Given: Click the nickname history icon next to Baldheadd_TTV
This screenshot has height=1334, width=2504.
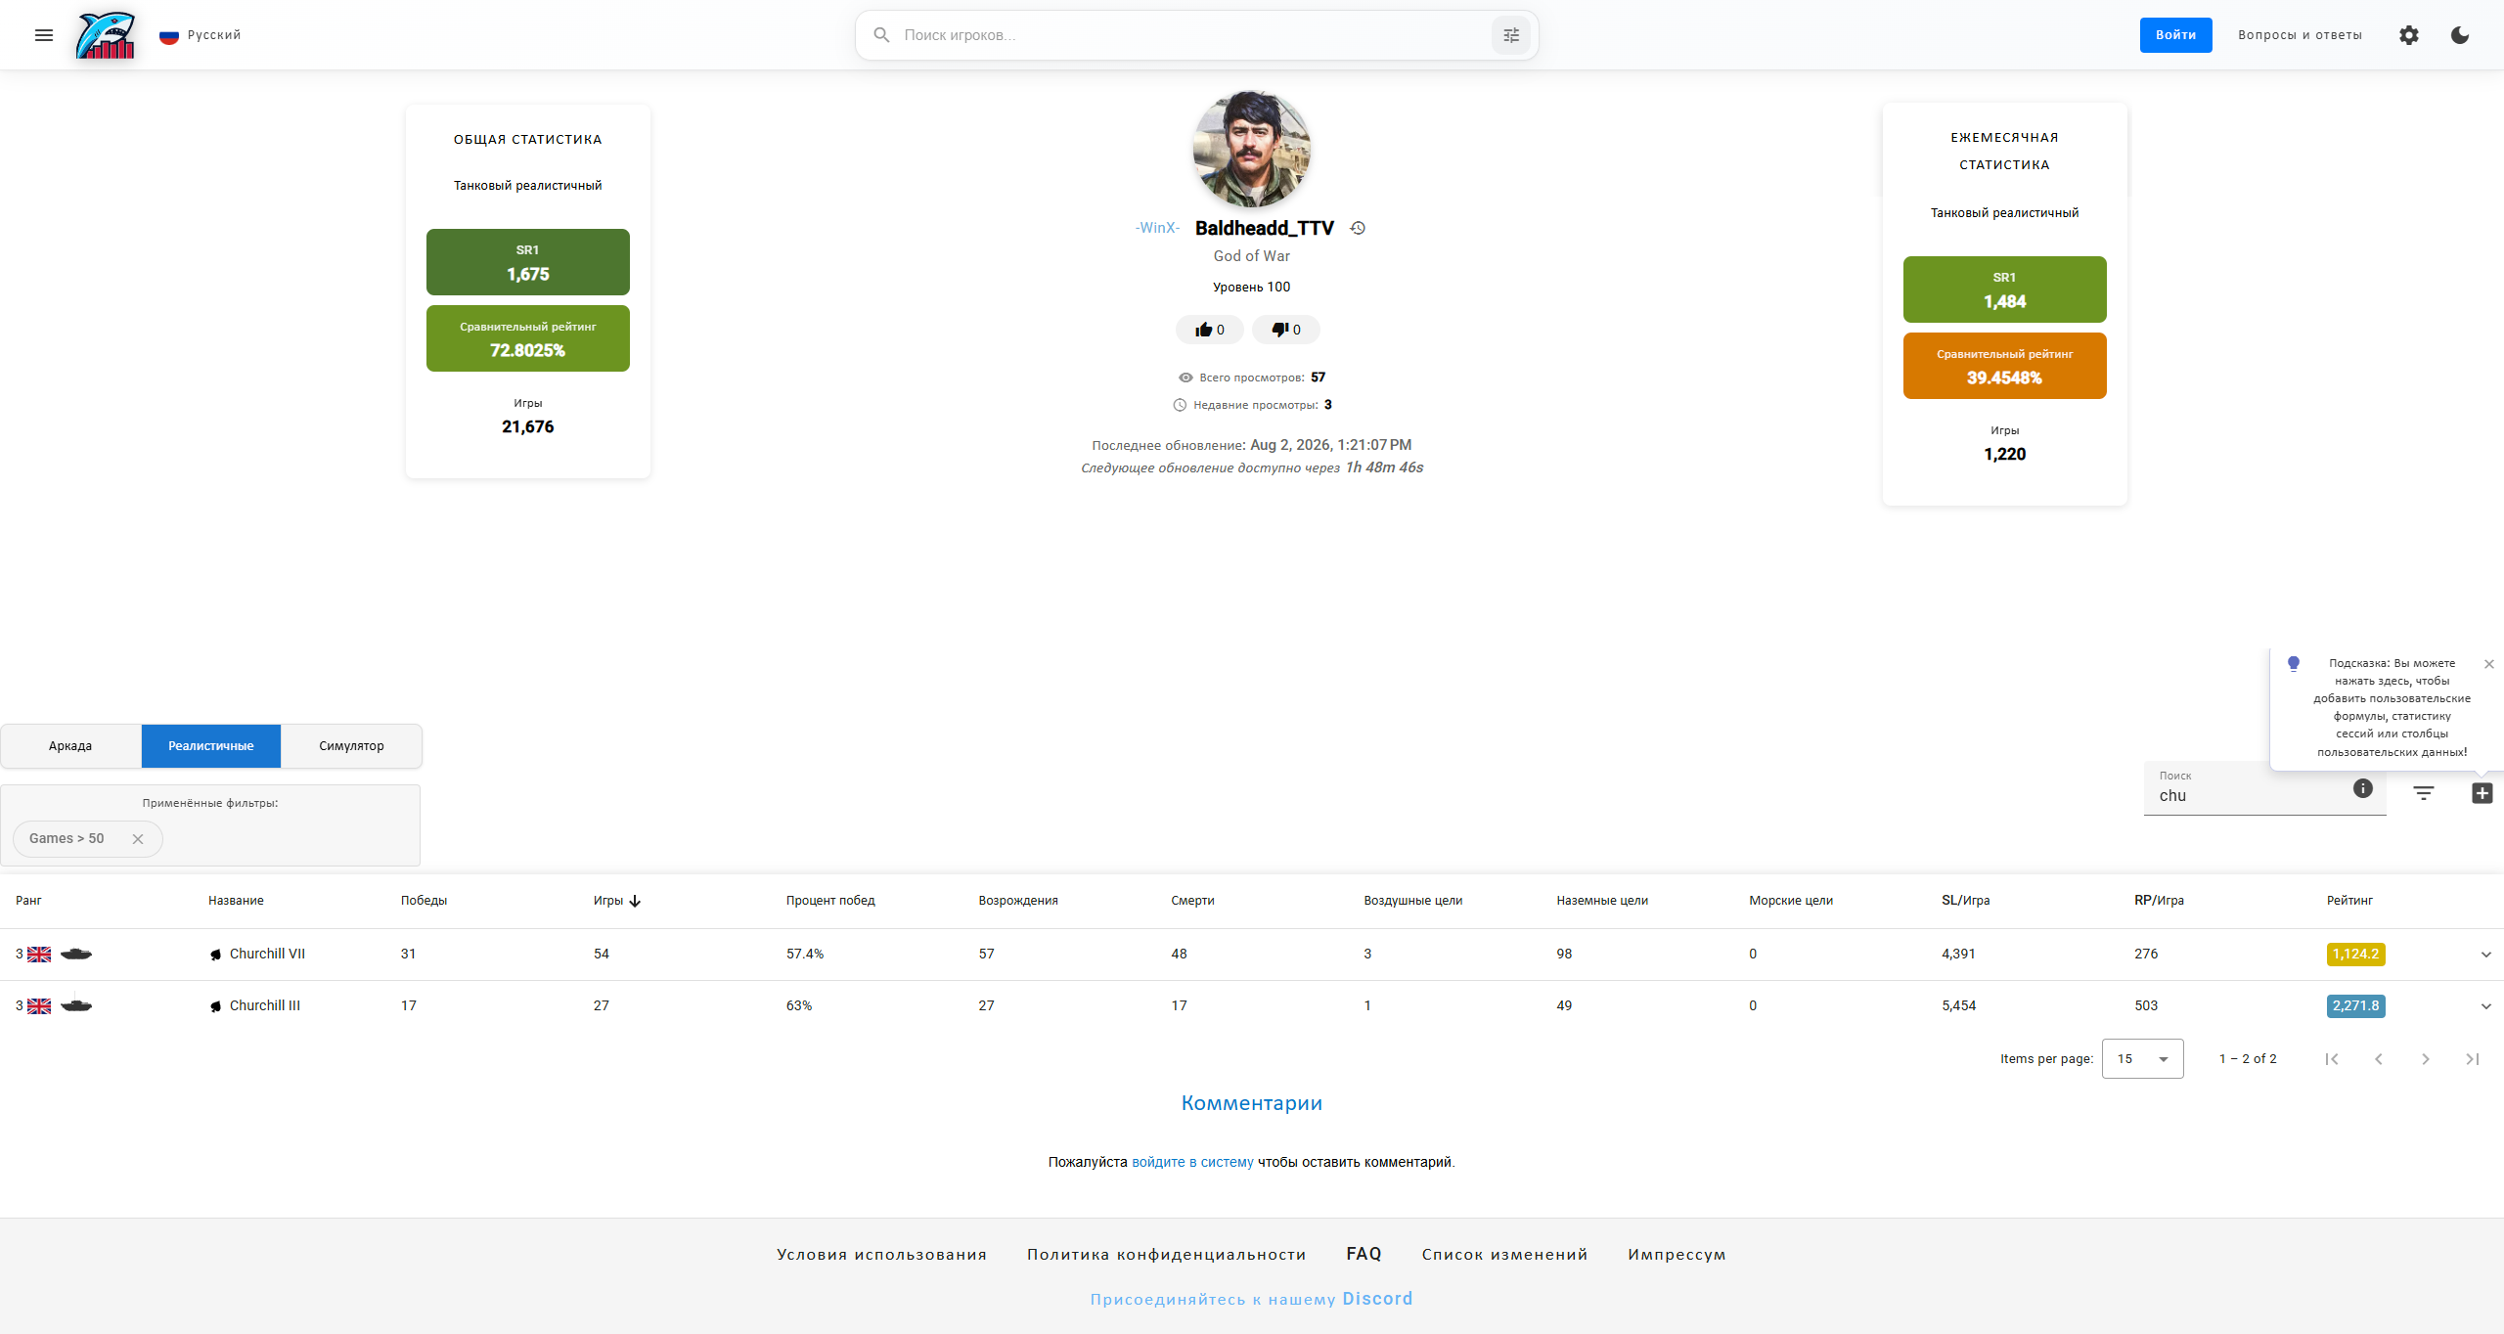Looking at the screenshot, I should (x=1358, y=228).
